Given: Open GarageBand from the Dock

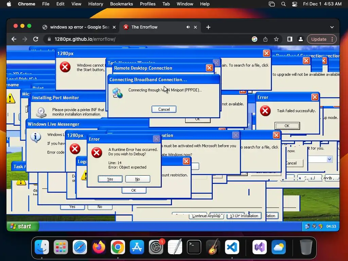Looking at the screenshot, I should [x=213, y=247].
